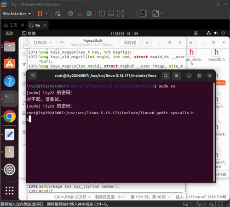Viewport: 230px width, 207px height.
Task: Toggle the thumbnail bar view
Action: click(111, 13)
